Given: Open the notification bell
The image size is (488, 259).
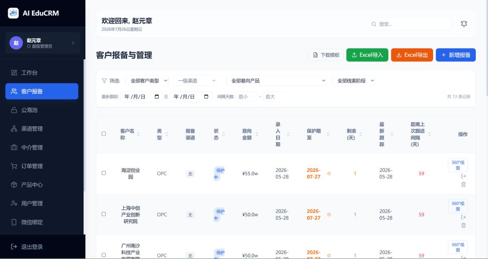Looking at the screenshot, I should click(464, 24).
